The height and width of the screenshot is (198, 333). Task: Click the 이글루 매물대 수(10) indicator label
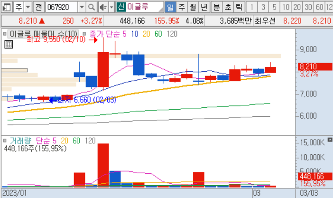[43, 34]
